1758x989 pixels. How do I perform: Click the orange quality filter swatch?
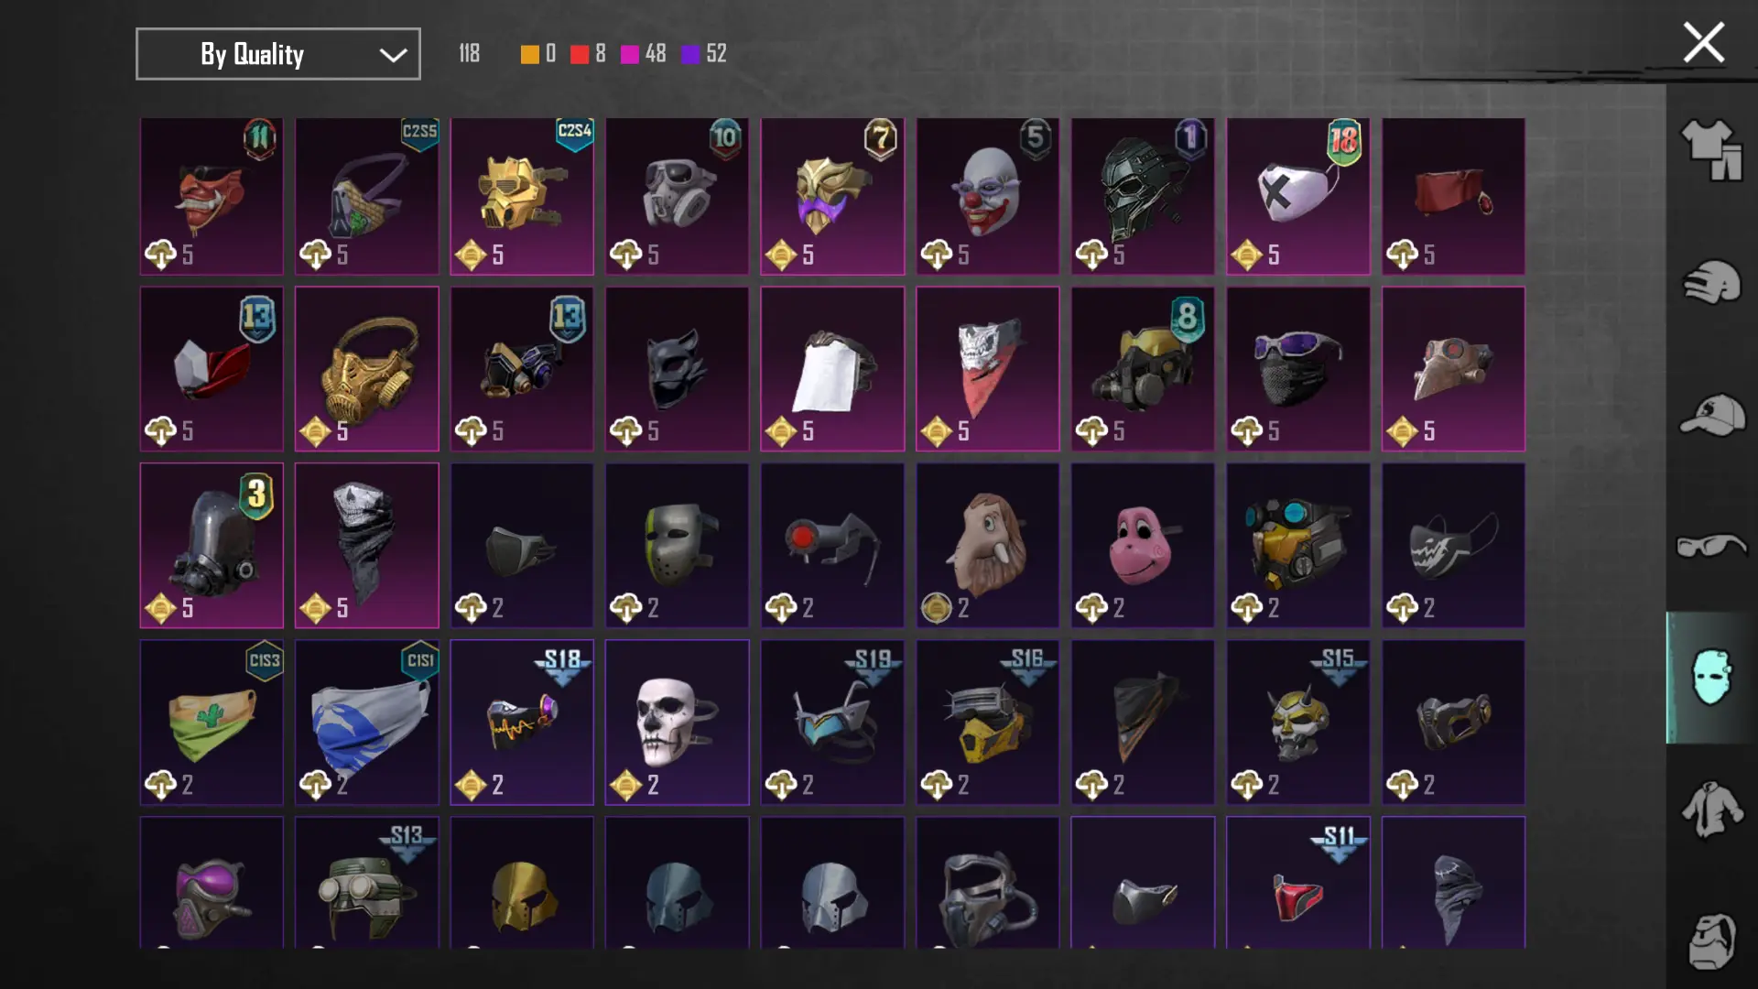point(529,54)
